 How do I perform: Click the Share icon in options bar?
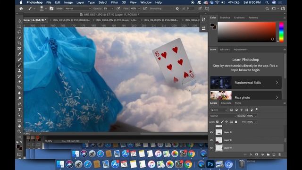[283, 8]
